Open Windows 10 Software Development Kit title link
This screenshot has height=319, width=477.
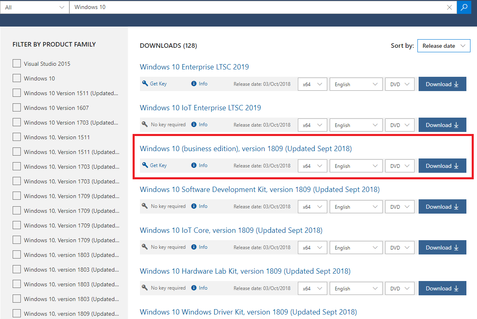pos(260,190)
